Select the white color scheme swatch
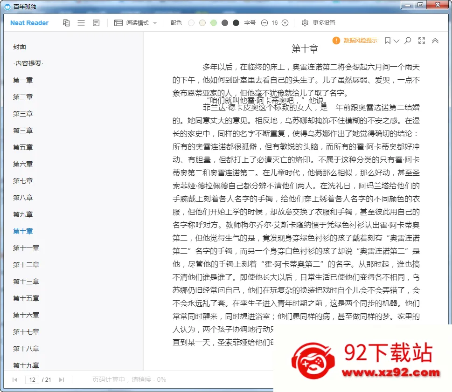452x392 pixels. (191, 23)
